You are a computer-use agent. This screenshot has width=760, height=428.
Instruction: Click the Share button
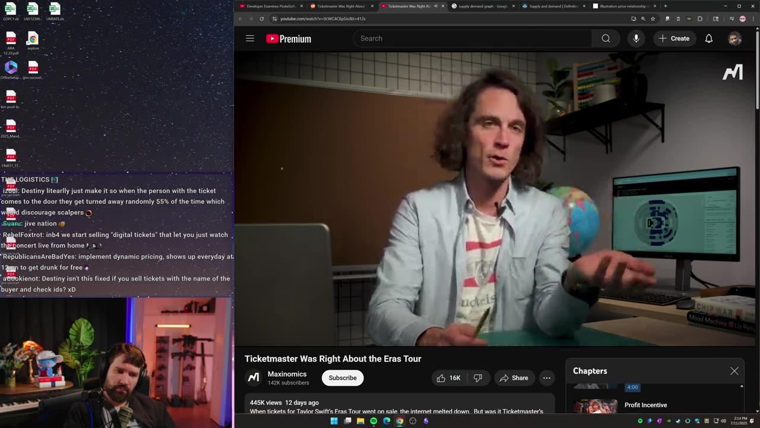pos(514,378)
